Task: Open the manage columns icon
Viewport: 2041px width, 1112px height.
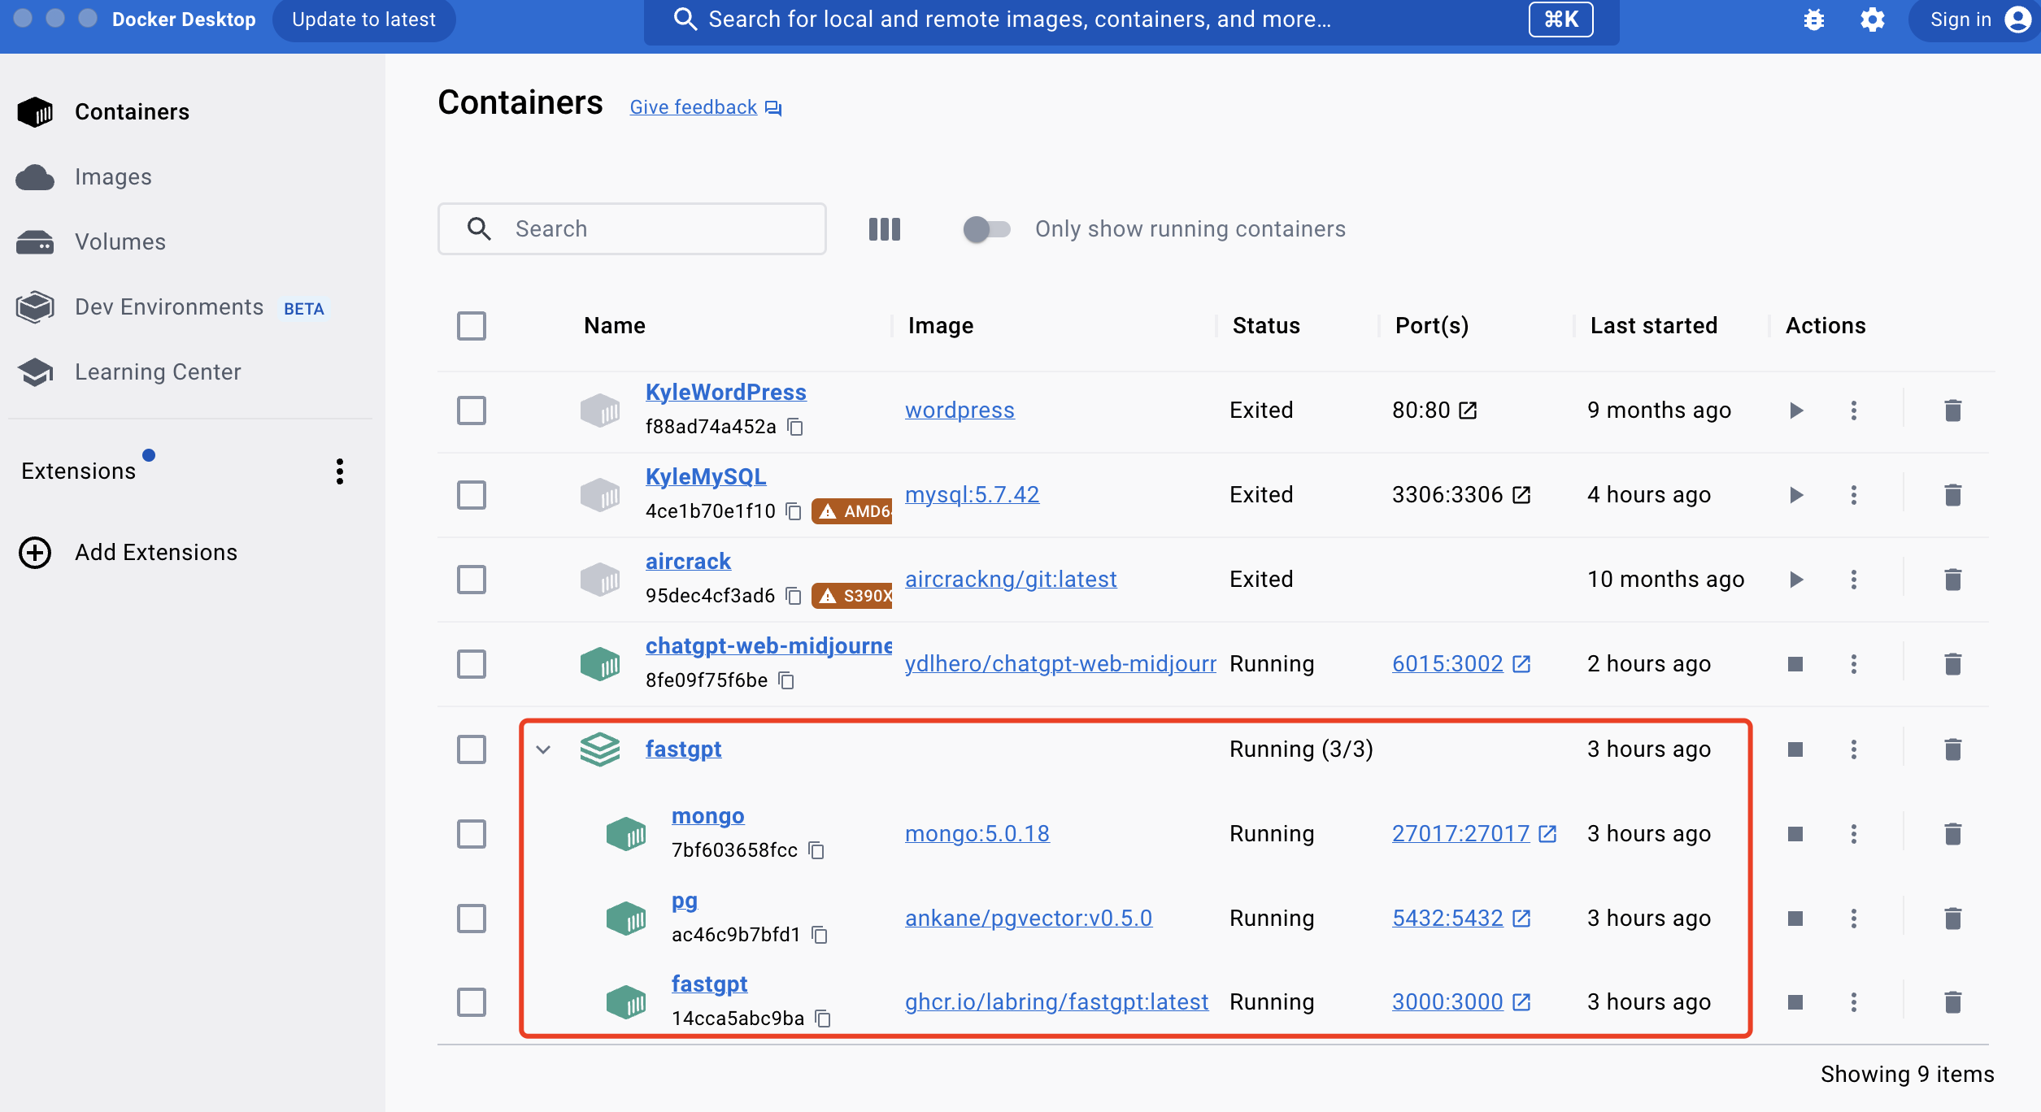Action: (885, 229)
